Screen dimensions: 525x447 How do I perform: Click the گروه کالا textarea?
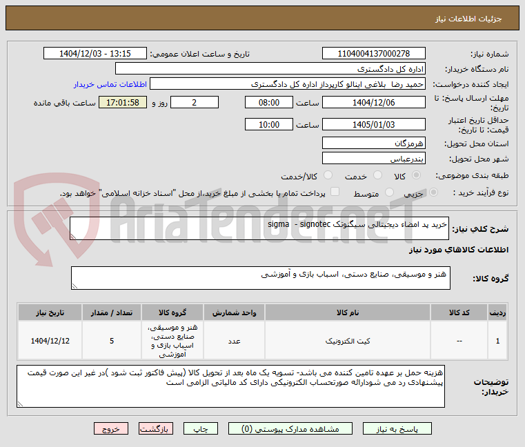coord(261,278)
